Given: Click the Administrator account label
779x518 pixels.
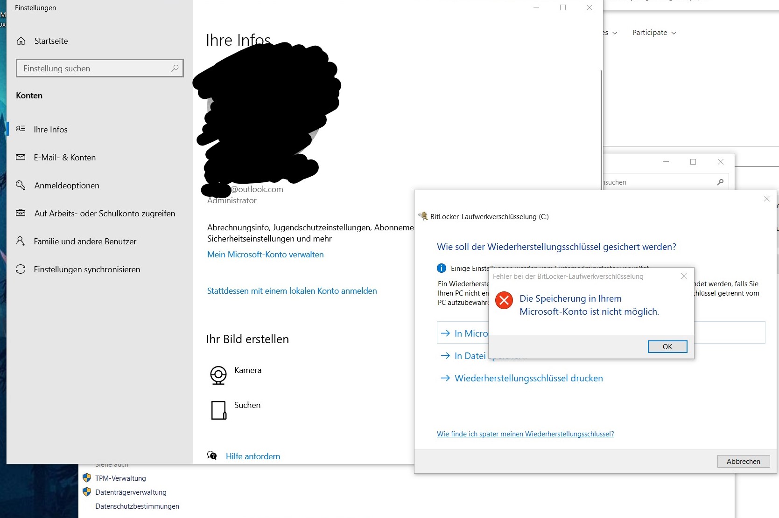Looking at the screenshot, I should [232, 200].
